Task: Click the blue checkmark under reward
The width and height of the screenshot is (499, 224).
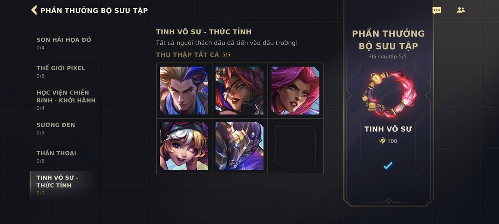Action: click(x=388, y=166)
